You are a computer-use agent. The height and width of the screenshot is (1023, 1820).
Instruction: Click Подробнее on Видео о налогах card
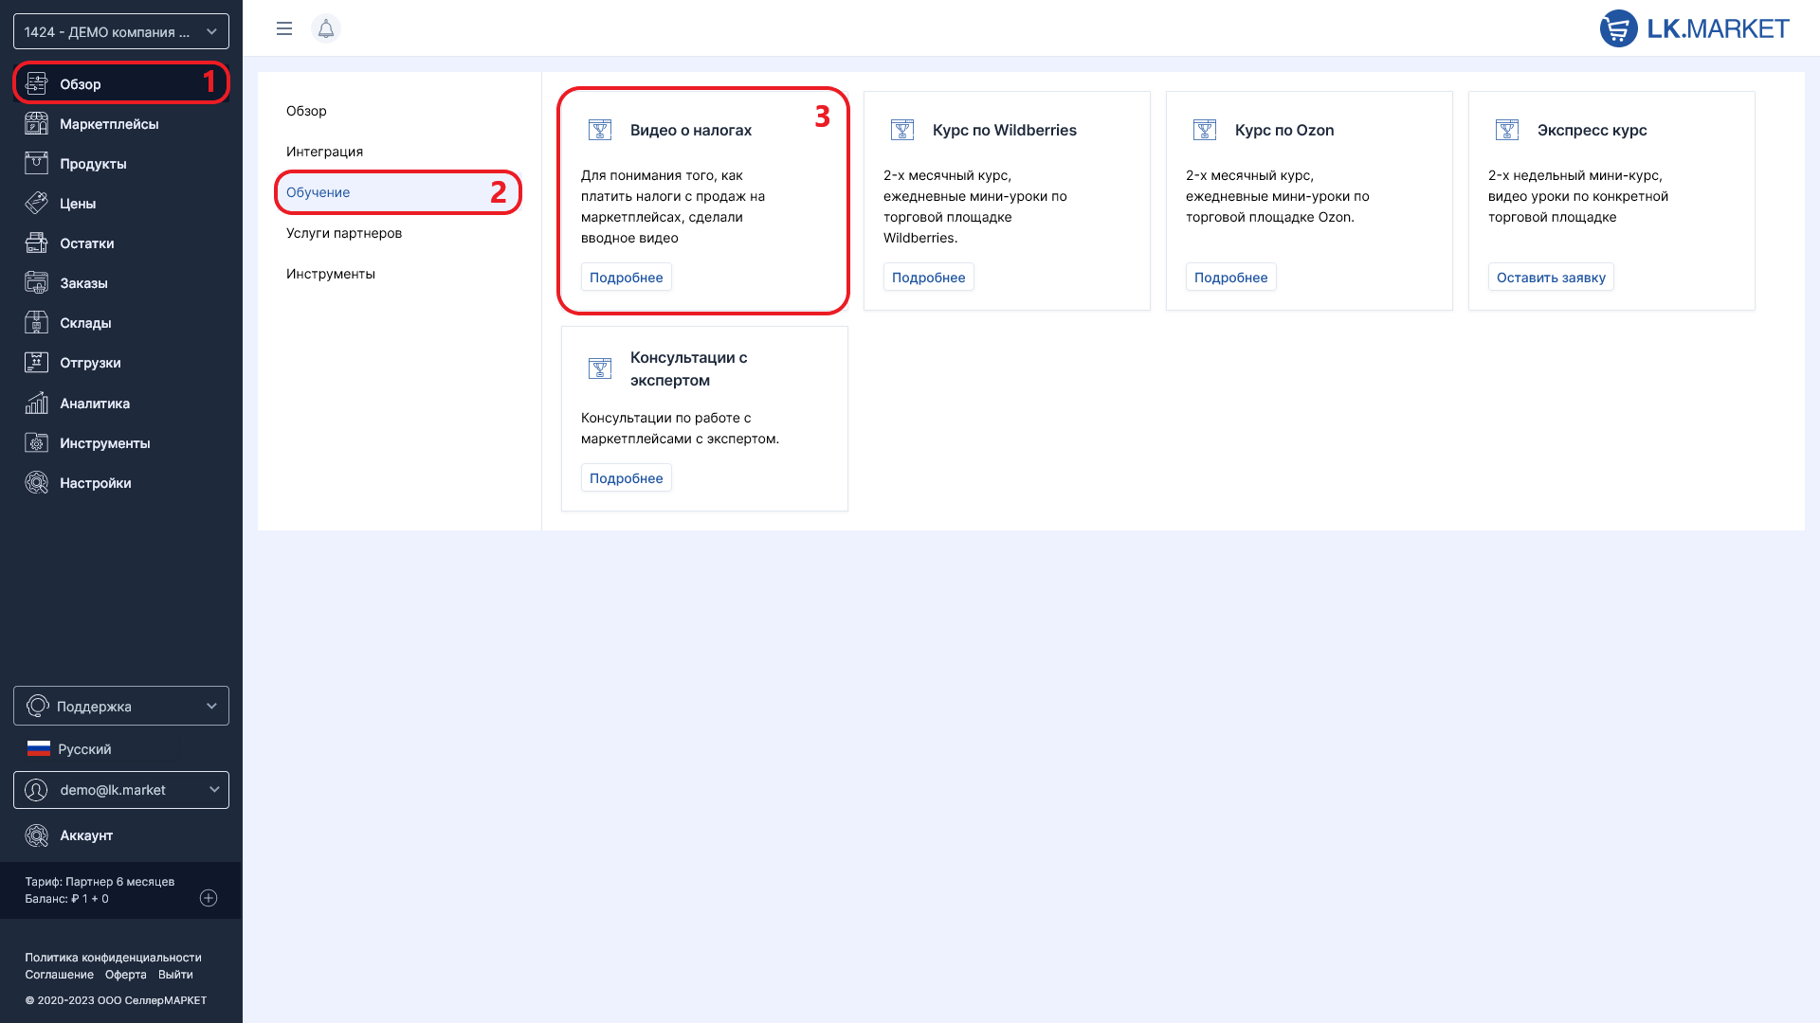point(627,278)
